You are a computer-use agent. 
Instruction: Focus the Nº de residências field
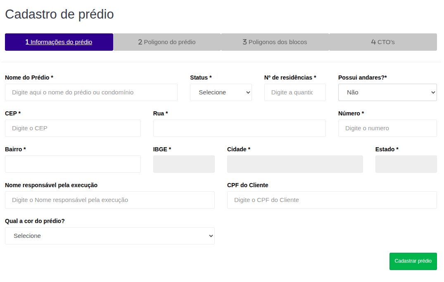click(295, 92)
